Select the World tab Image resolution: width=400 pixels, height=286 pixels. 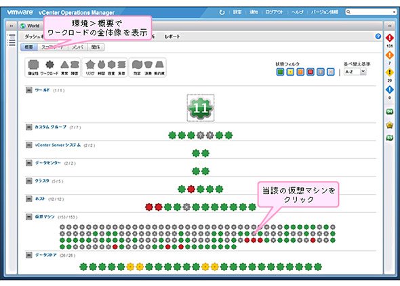[30, 26]
